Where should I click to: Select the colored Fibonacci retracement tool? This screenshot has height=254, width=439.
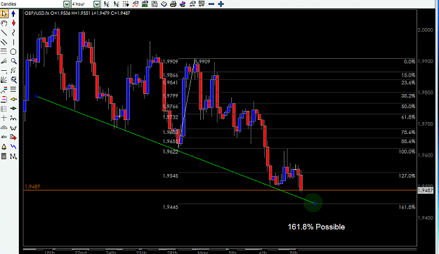(x=4, y=90)
